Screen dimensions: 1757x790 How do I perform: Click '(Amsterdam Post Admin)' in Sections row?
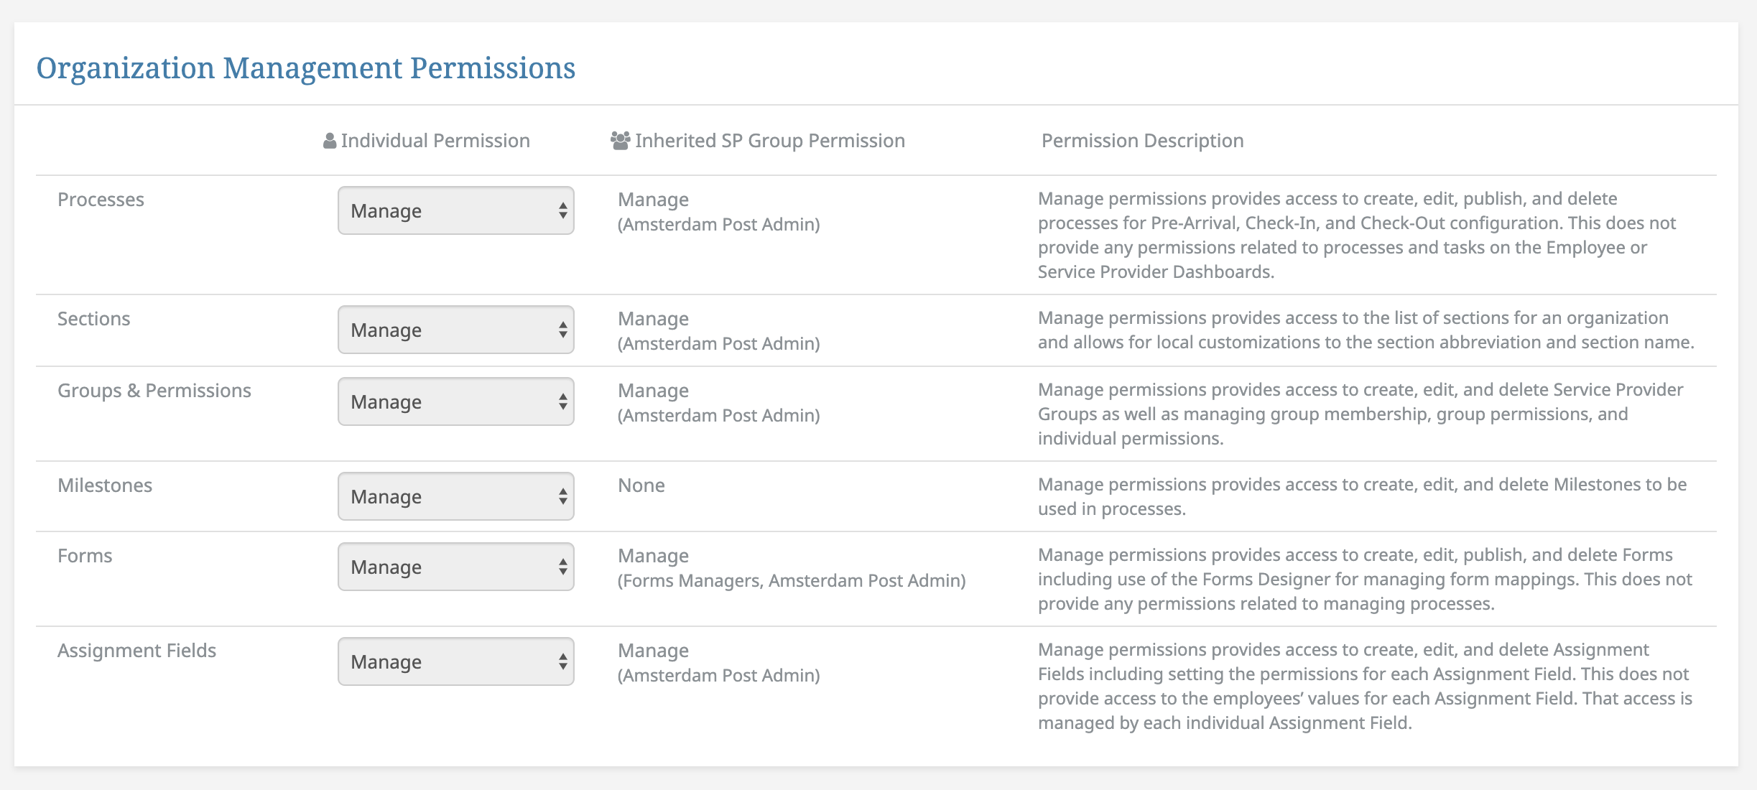719,343
